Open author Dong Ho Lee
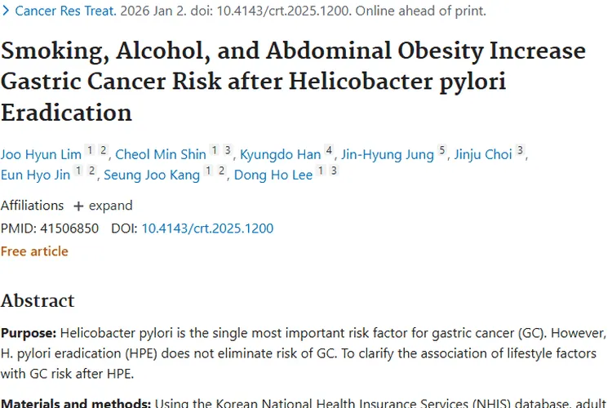The height and width of the screenshot is (408, 612). (273, 175)
